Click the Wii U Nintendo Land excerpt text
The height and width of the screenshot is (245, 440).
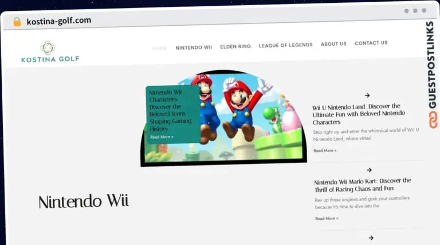tap(366, 135)
